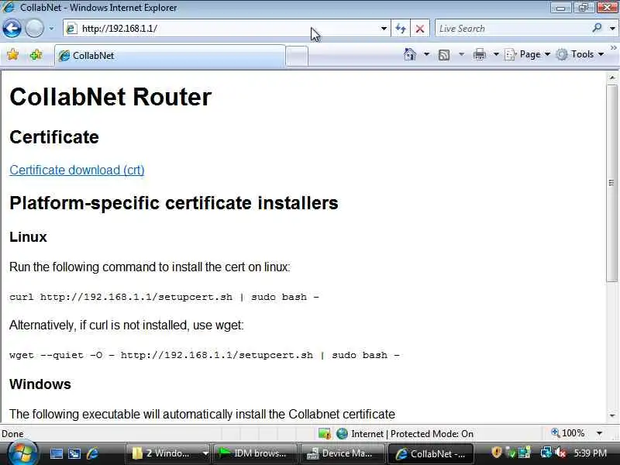Click the vertical scrollbar up arrow
620x465 pixels.
point(612,78)
